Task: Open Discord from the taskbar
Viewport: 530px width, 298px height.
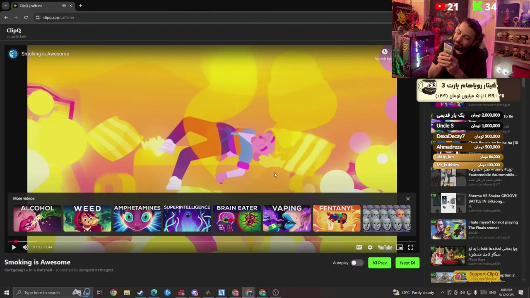Action: [195, 293]
